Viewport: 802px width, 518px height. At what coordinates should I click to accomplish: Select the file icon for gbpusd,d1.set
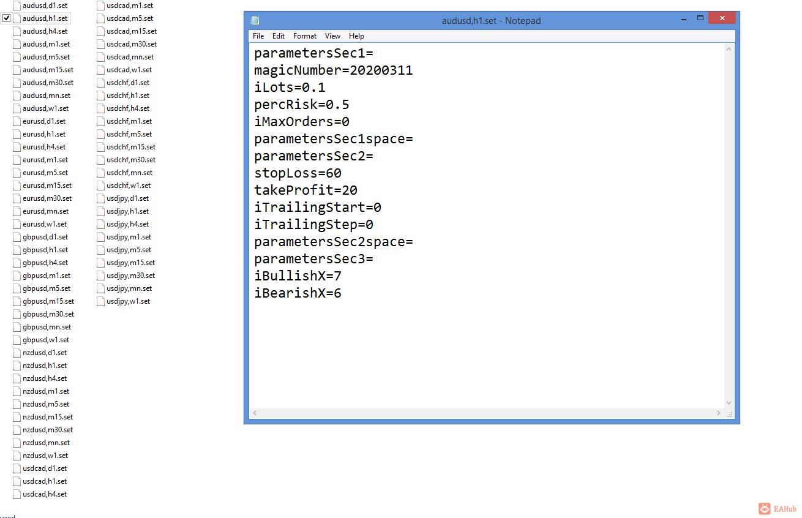point(17,237)
